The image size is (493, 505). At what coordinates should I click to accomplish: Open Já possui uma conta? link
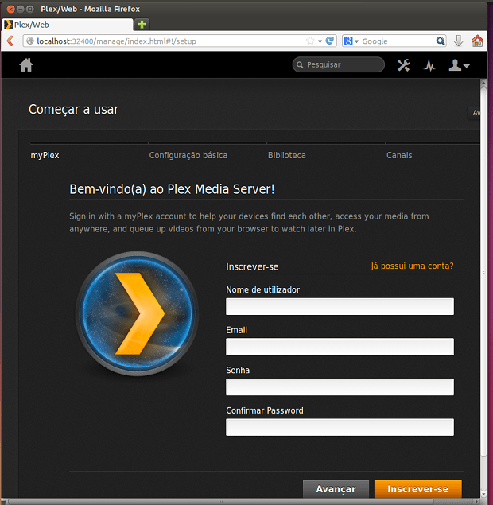[412, 266]
